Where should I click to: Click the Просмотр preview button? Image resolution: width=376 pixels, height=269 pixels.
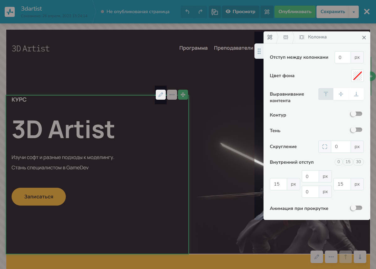241,12
